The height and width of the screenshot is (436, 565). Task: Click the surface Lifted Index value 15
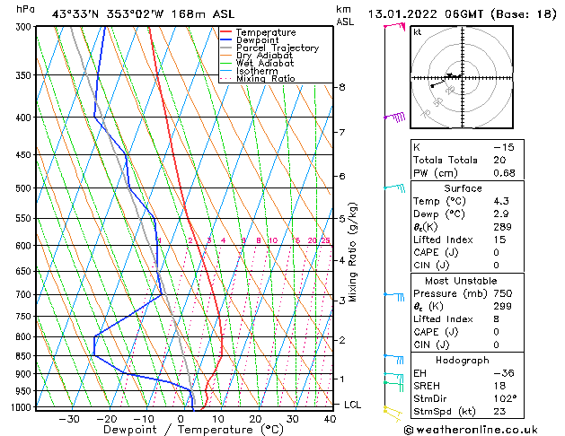[499, 240]
